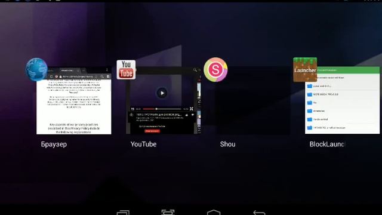Viewport: 382px width, 215px height.
Task: Open the Браузер app thumbnail
Action: pos(74,100)
